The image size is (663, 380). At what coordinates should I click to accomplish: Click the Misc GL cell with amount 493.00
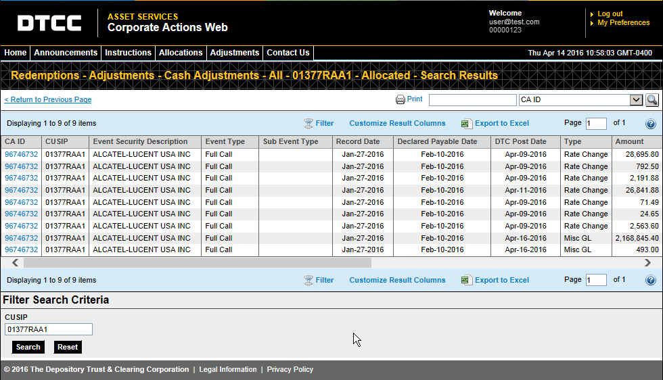click(586, 250)
